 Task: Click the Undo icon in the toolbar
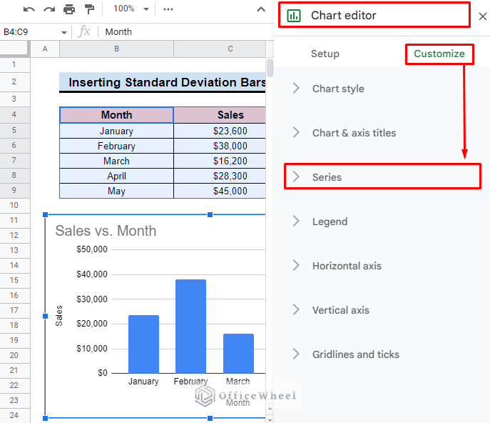(x=29, y=9)
